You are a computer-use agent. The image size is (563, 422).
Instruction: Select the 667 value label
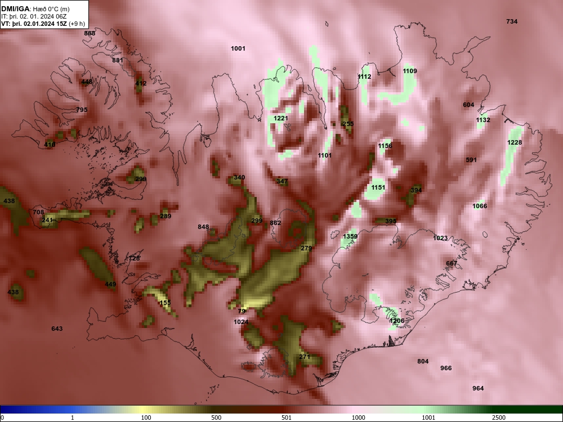(x=452, y=263)
